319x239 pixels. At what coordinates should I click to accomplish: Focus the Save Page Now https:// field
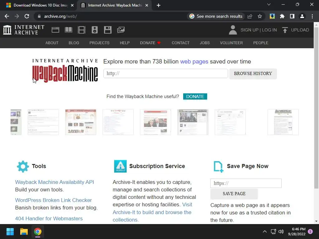246,183
